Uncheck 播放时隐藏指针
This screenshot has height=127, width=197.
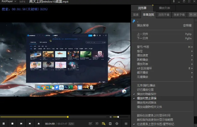[x=162, y=94]
